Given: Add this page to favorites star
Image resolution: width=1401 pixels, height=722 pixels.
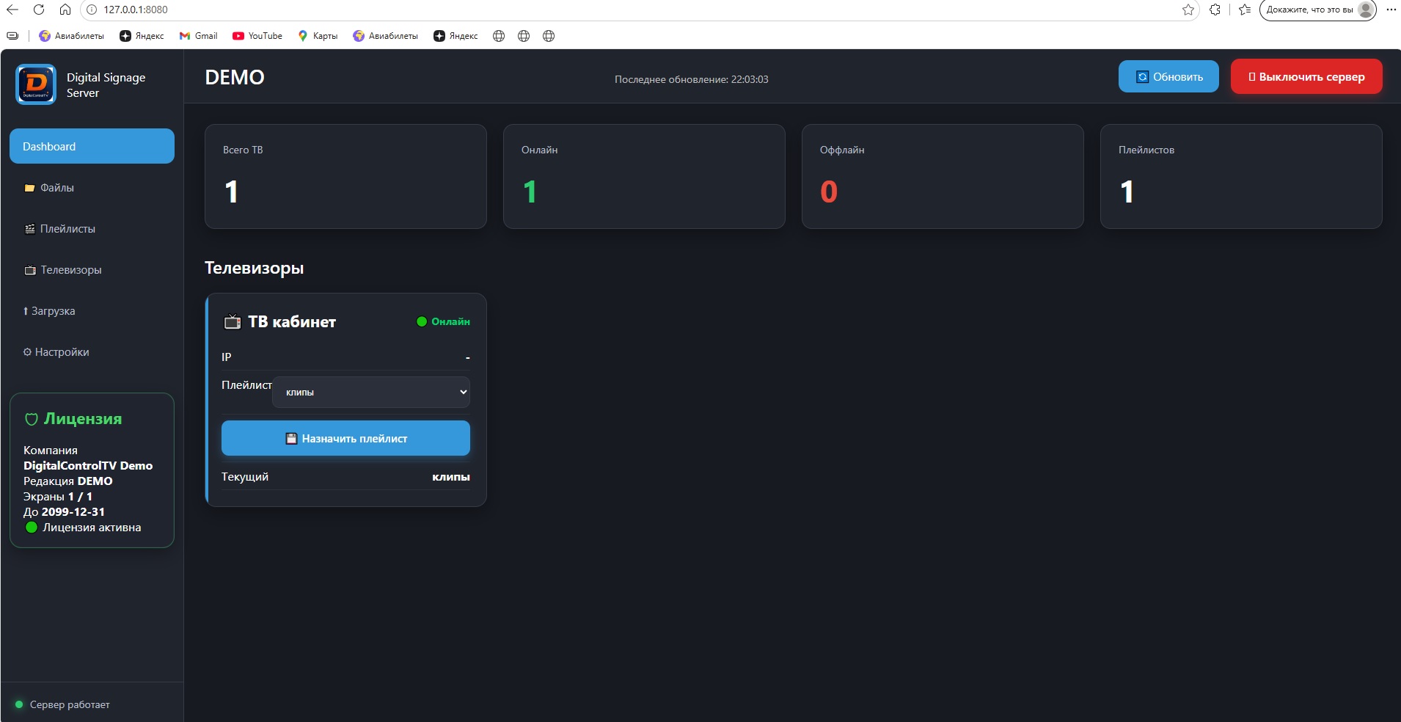Looking at the screenshot, I should (1188, 10).
